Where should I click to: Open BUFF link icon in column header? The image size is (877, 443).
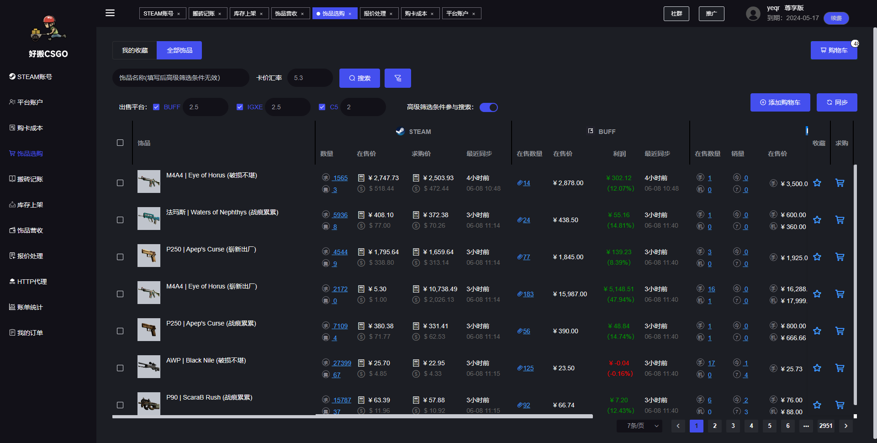[x=591, y=131]
